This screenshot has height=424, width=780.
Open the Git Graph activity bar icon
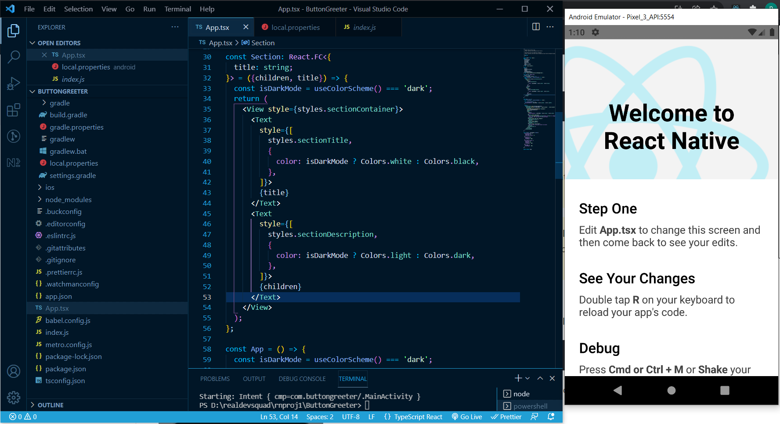pyautogui.click(x=14, y=136)
